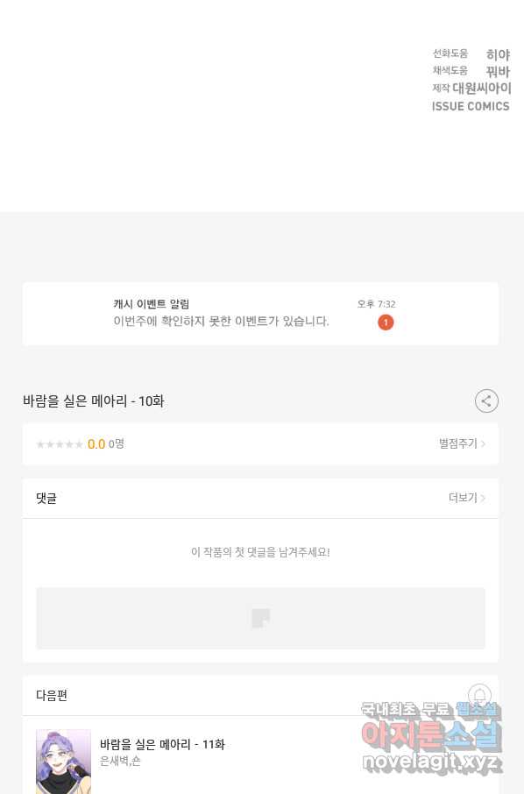Viewport: 524px width, 794px height.
Task: Click the chevron arrow beside 더보기
Action: tap(483, 499)
